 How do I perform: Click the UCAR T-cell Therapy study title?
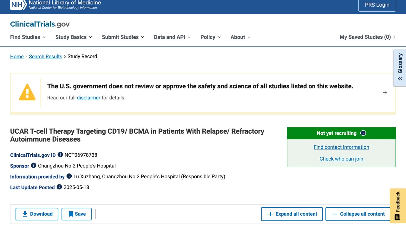point(137,135)
